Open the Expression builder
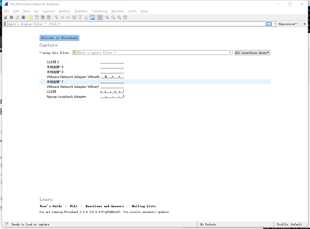Screen dimensions: 310x229 coord(288,24)
